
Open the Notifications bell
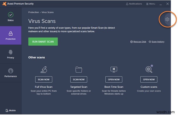134,4
